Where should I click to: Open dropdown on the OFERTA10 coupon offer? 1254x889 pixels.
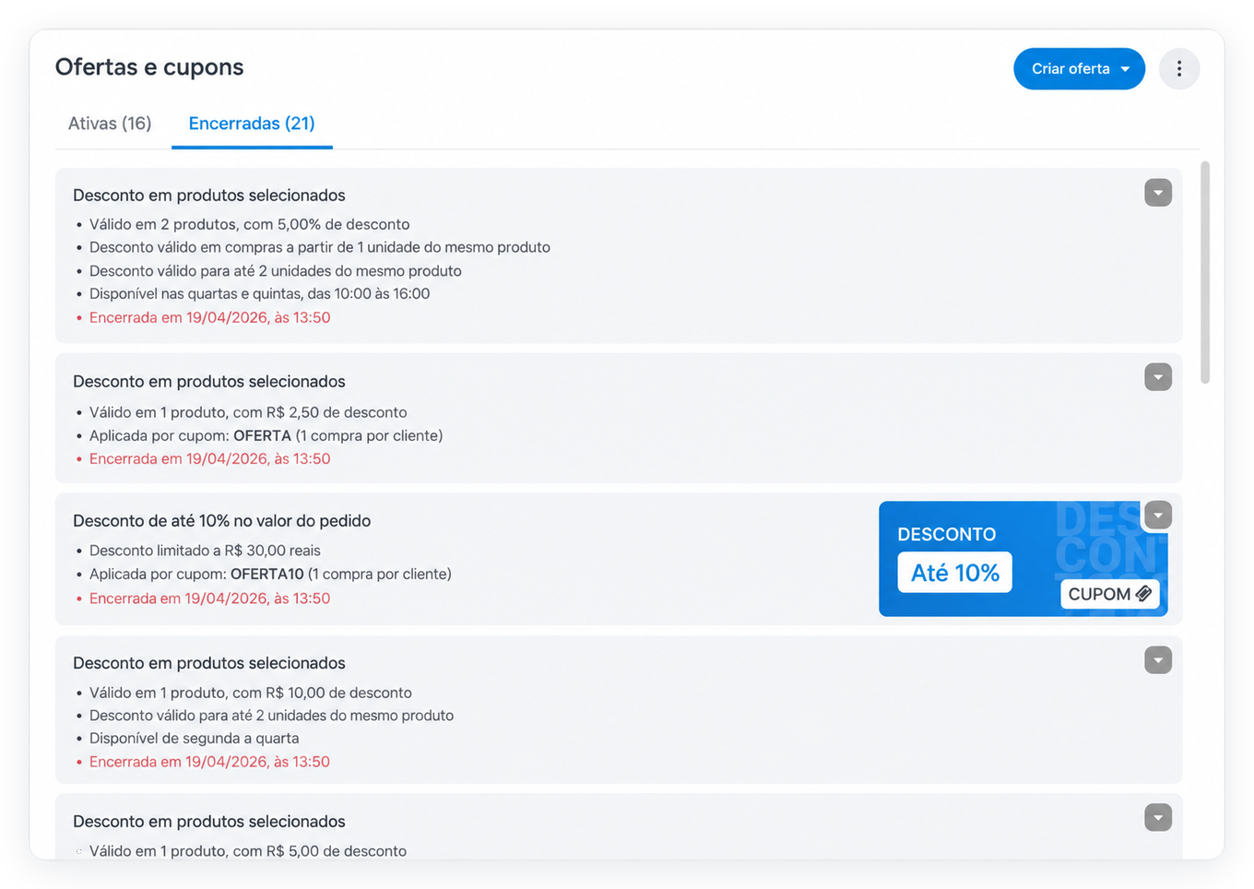pyautogui.click(x=1158, y=516)
